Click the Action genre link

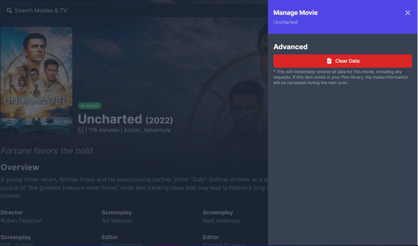click(x=132, y=130)
